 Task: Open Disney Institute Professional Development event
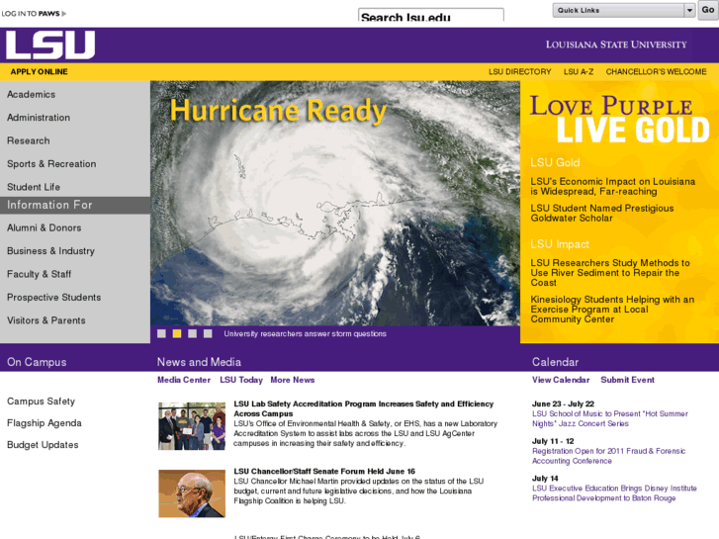[x=614, y=494]
